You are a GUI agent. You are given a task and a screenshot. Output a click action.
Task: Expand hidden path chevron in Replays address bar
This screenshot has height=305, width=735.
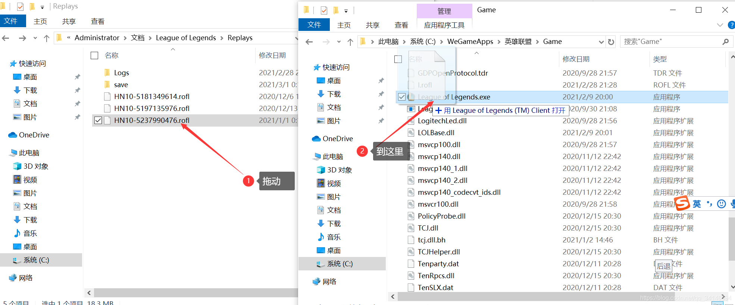pyautogui.click(x=69, y=38)
